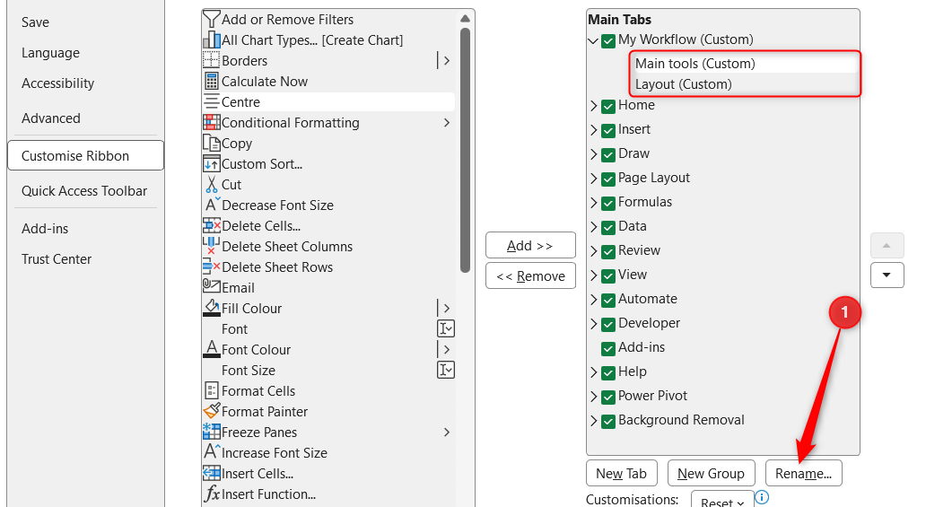Open the Trust Center category

57,259
